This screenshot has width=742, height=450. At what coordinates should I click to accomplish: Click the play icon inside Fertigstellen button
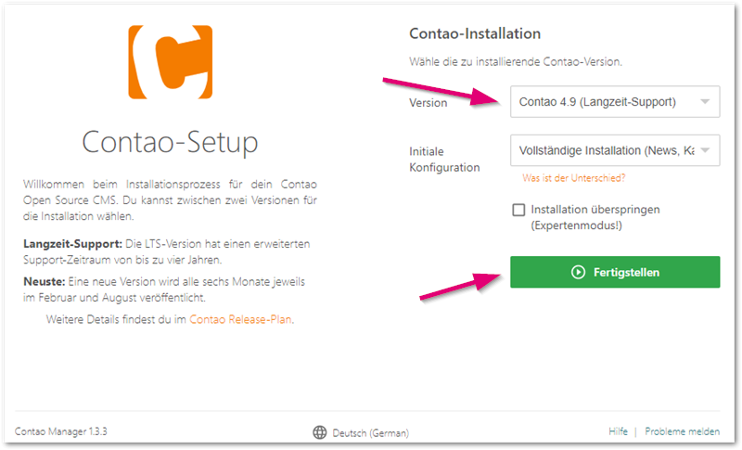pos(577,272)
